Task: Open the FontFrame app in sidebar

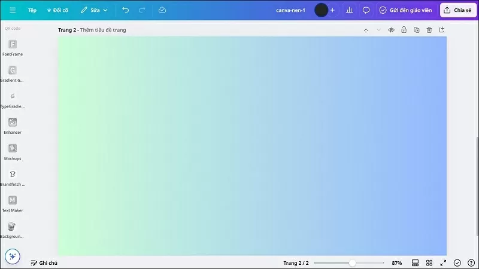Action: click(x=13, y=45)
